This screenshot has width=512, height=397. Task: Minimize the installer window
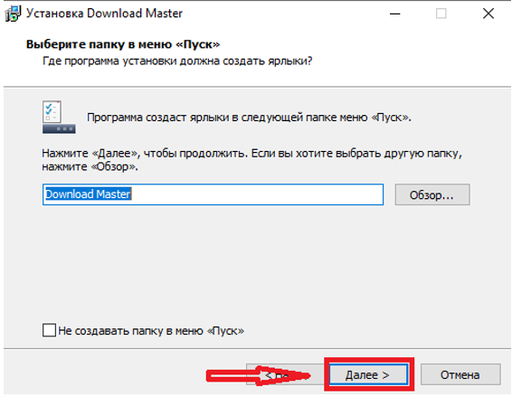[394, 14]
